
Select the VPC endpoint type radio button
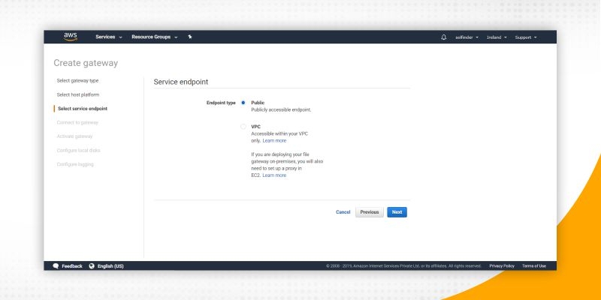[x=243, y=127]
